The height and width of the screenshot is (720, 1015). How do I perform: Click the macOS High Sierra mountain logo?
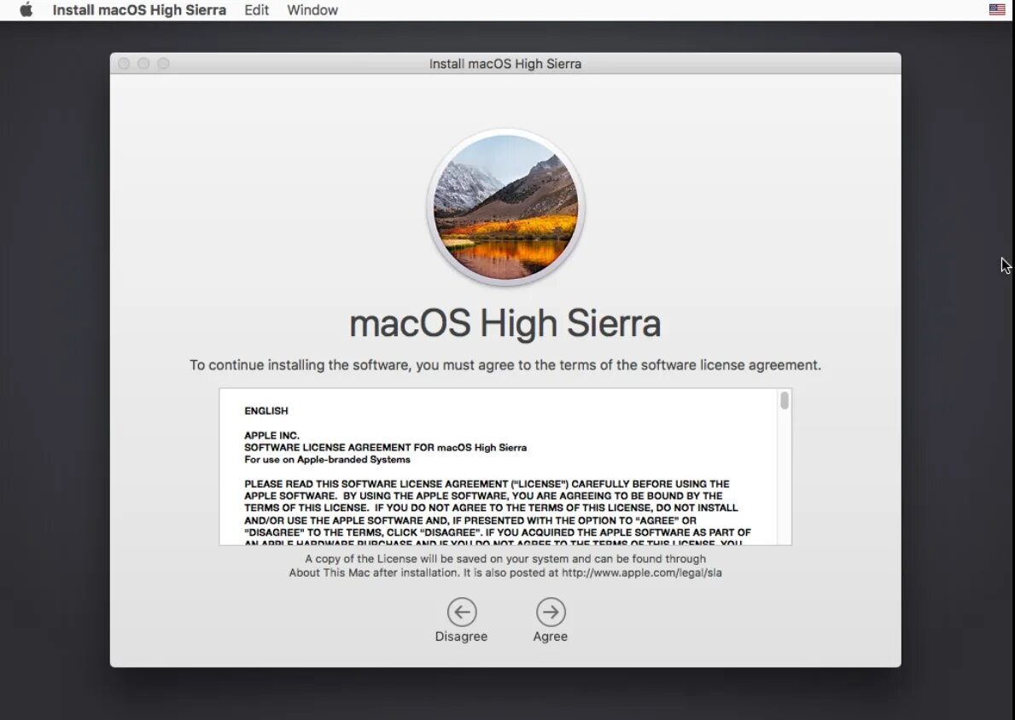tap(505, 207)
